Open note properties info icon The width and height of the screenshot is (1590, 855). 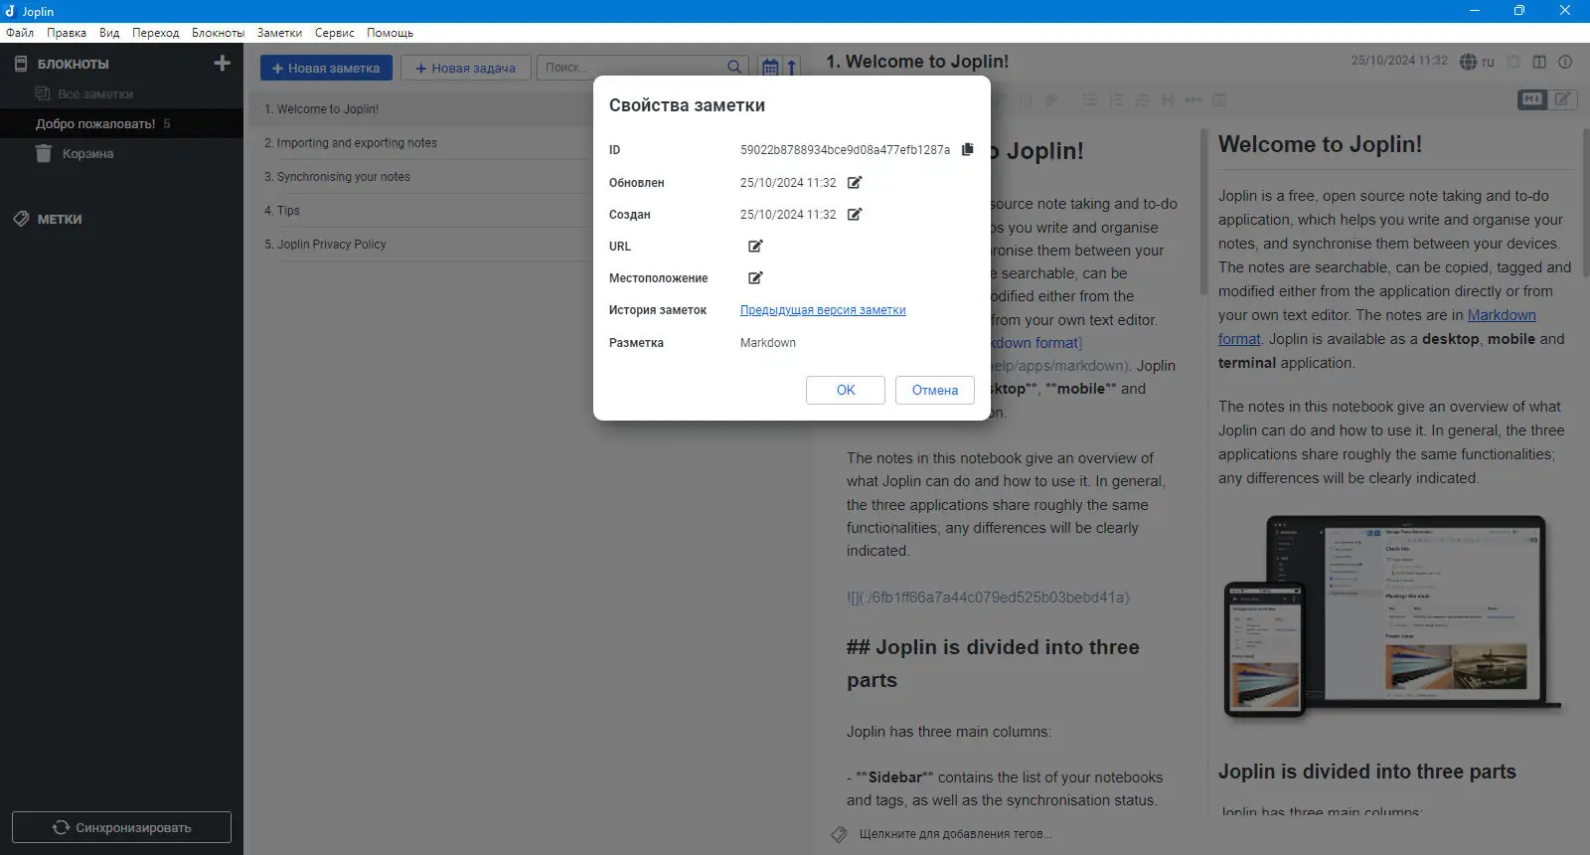(x=1565, y=62)
